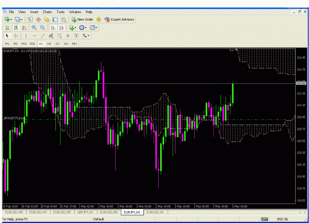309x223 pixels.
Task: Zoom out of the chart
Action: [x=43, y=28]
